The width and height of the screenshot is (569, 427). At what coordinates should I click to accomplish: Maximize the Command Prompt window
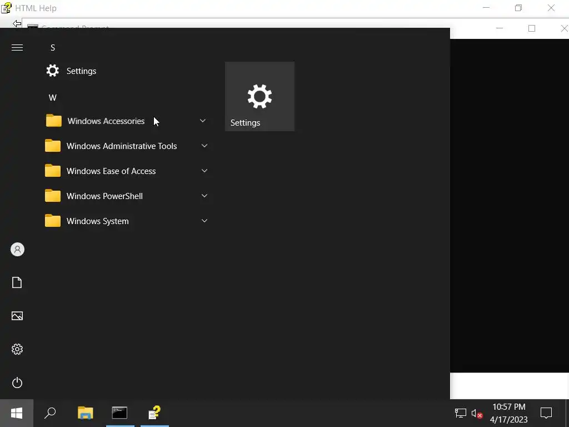(532, 28)
